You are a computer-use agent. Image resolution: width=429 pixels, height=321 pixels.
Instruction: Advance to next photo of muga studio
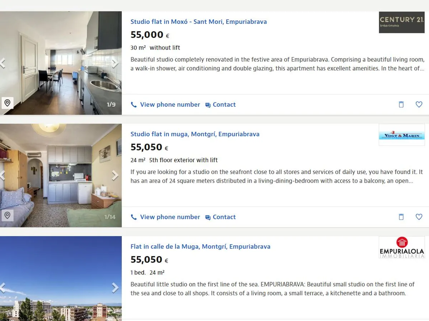115,175
